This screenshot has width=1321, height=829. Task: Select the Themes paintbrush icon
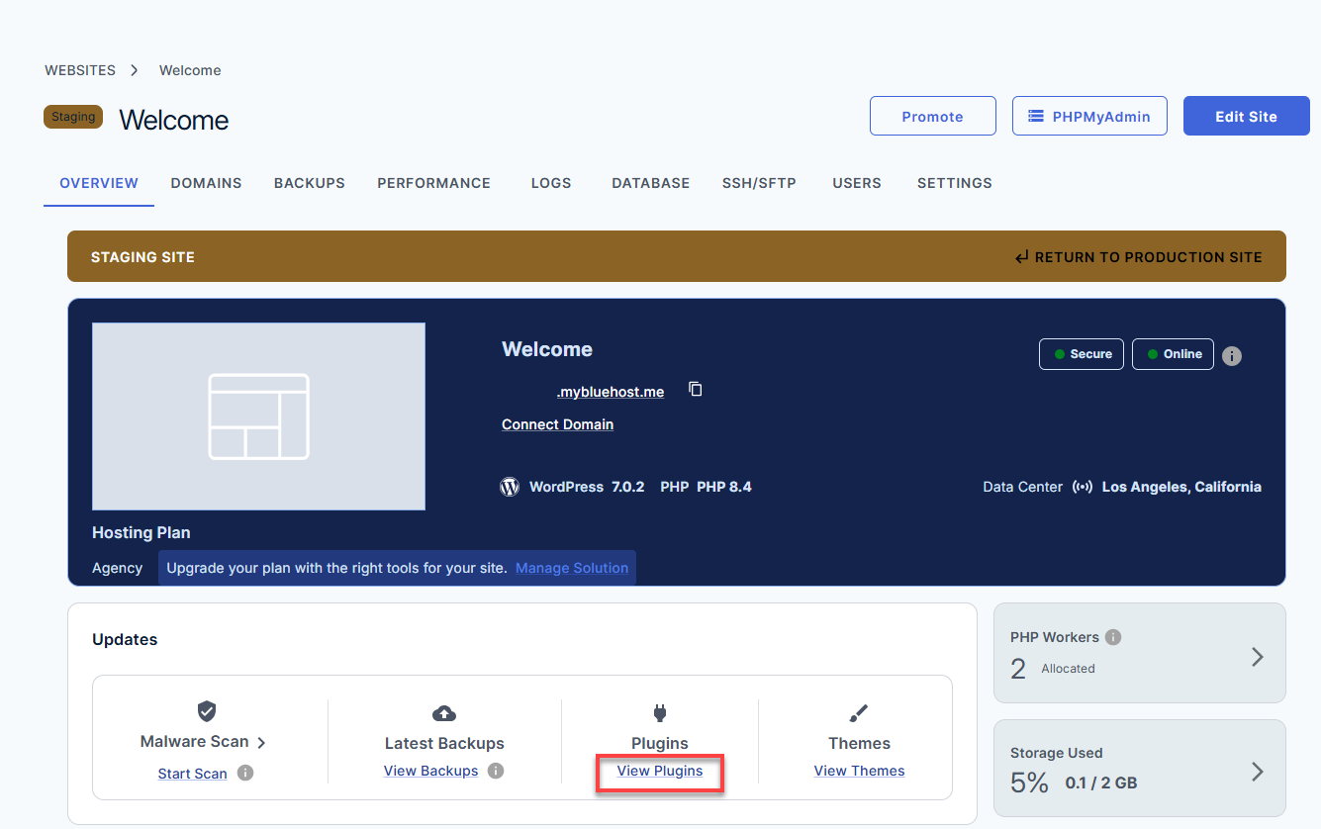pos(859,712)
